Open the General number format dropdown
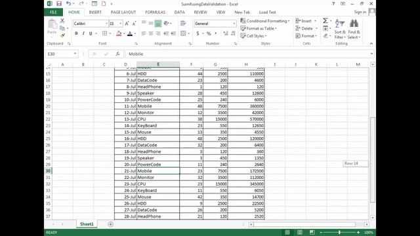This screenshot has height=236, width=420. pyautogui.click(x=234, y=24)
